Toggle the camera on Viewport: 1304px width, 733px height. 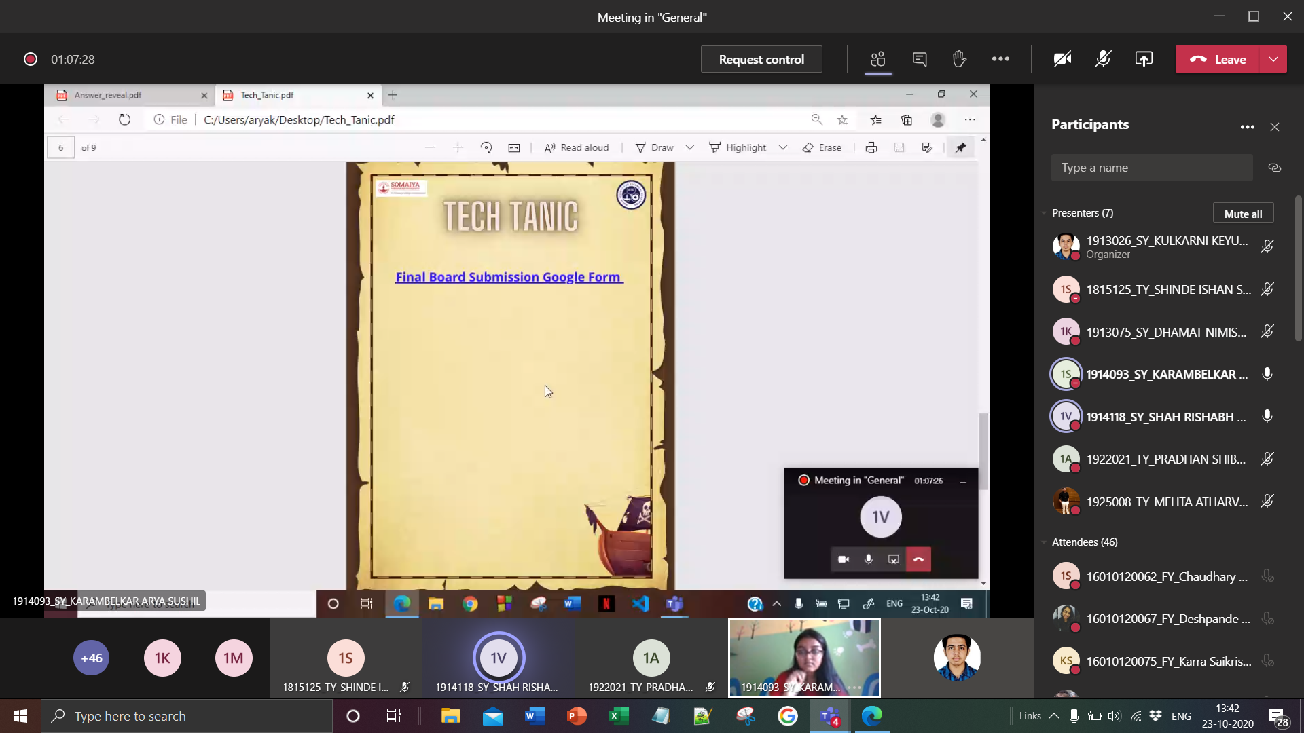[1062, 59]
